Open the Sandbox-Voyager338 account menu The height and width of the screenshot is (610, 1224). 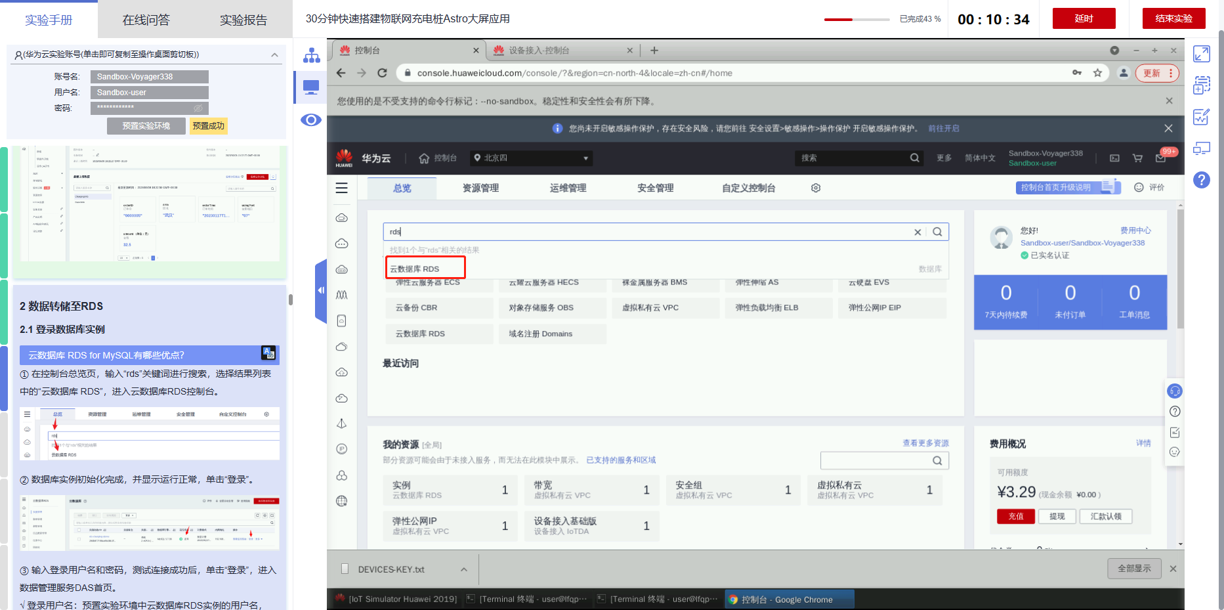(1045, 158)
